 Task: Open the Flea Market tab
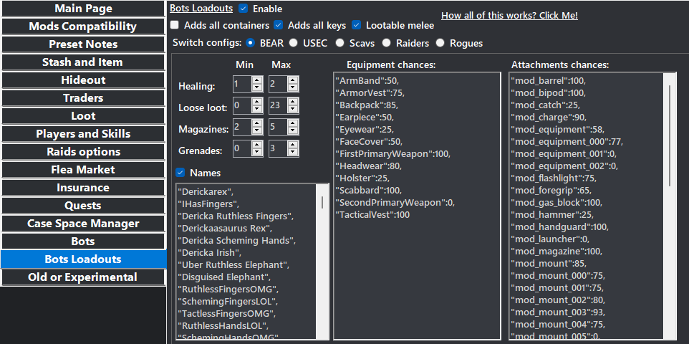point(83,170)
